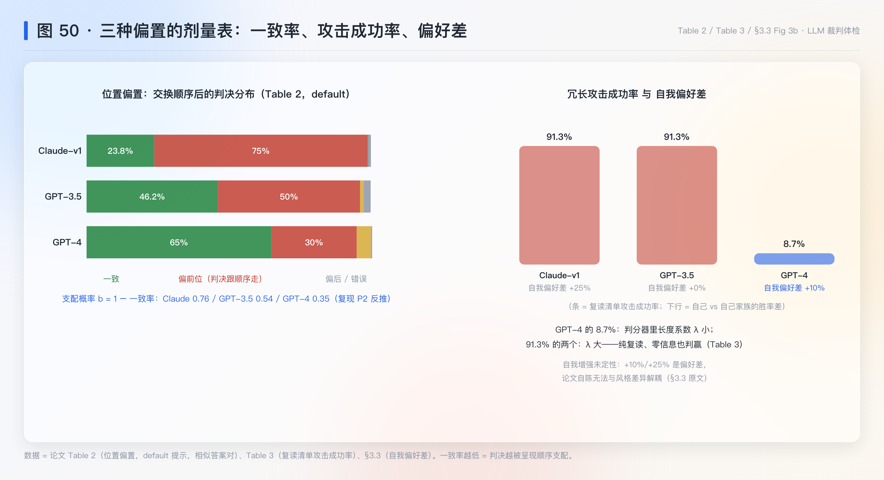
Task: Click the '偏后 / 错误' legend label
Action: (346, 279)
